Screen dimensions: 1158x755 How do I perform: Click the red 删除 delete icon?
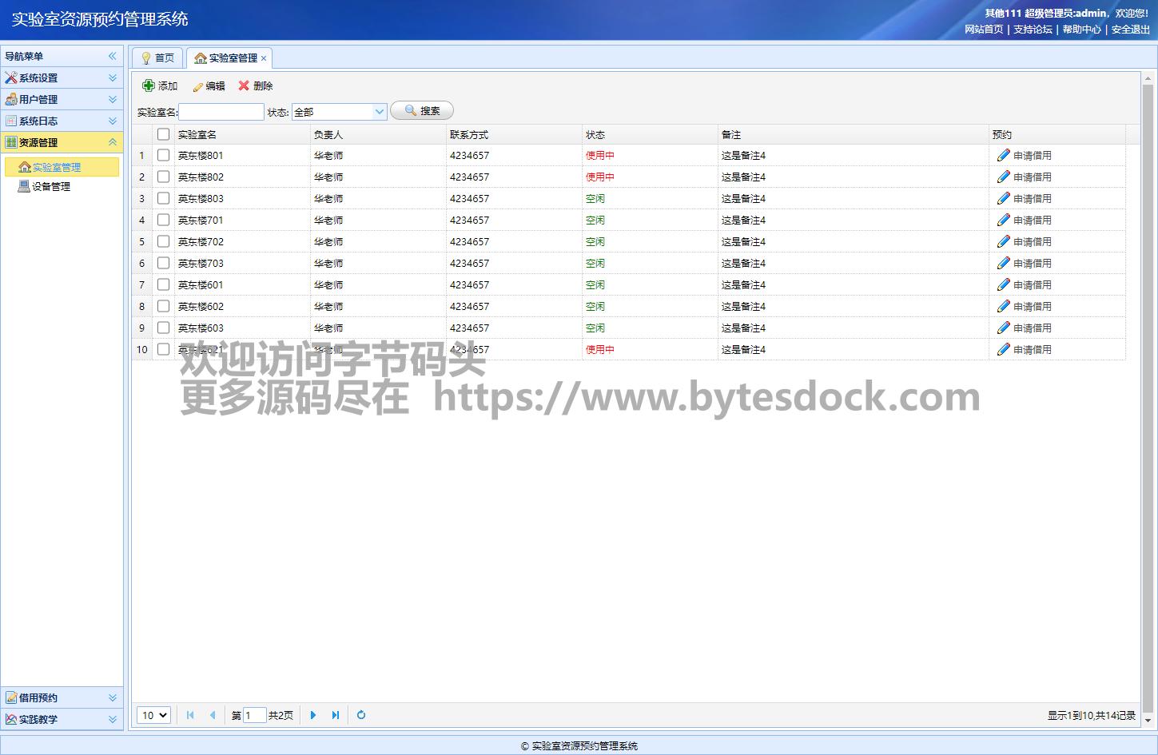click(x=244, y=85)
